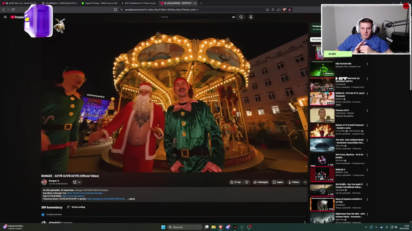Open HIT MIXTAPE DO NOCNEGO DRIFTU video title
The height and width of the screenshot is (231, 412).
[x=348, y=80]
